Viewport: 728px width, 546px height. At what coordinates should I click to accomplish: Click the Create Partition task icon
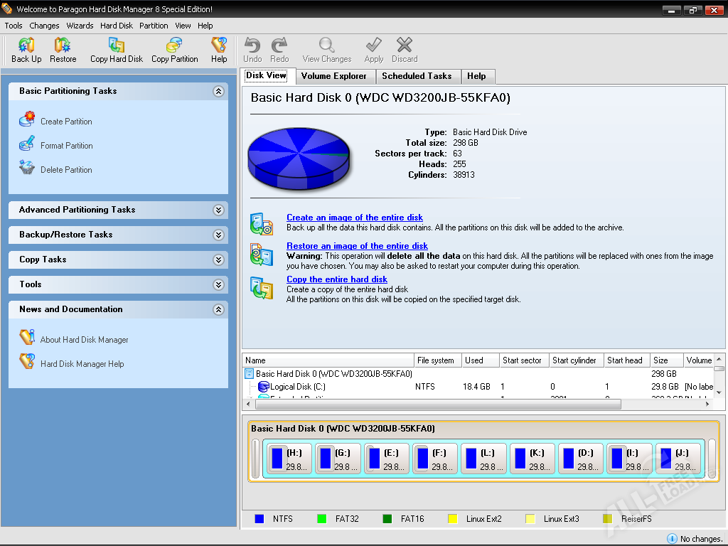point(27,120)
